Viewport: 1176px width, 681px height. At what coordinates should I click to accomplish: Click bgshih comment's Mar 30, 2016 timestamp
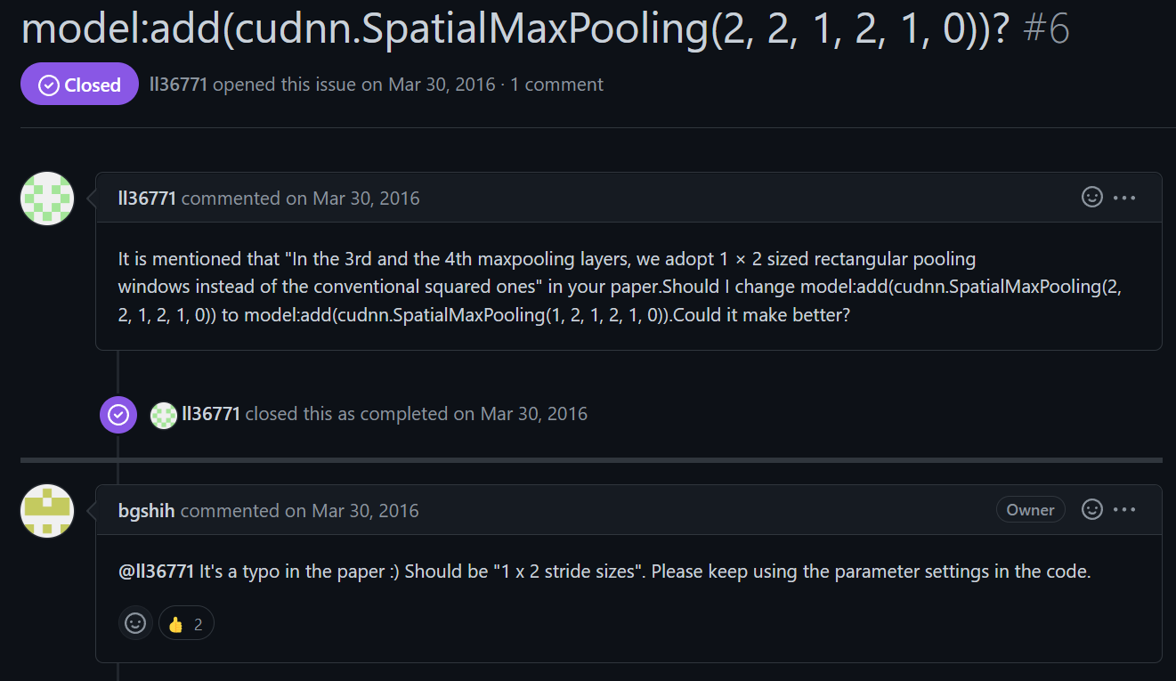(365, 511)
